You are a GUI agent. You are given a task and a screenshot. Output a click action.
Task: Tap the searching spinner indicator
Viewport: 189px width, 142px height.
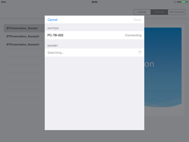[140, 52]
